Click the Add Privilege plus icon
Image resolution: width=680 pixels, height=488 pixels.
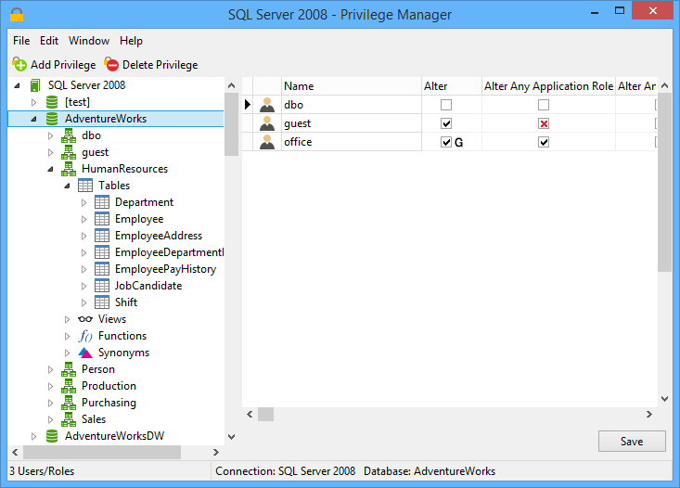point(19,64)
